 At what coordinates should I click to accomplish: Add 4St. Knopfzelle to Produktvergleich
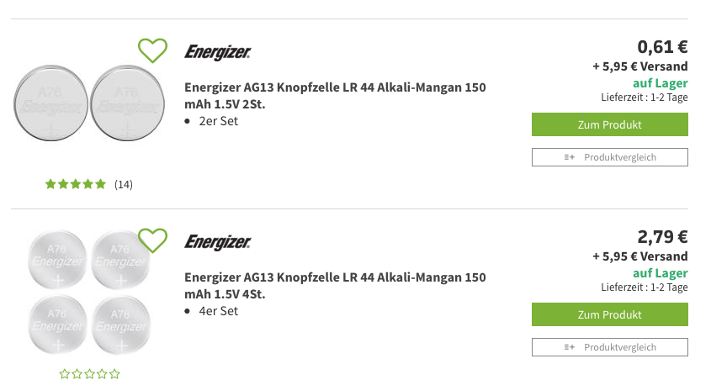coord(610,347)
